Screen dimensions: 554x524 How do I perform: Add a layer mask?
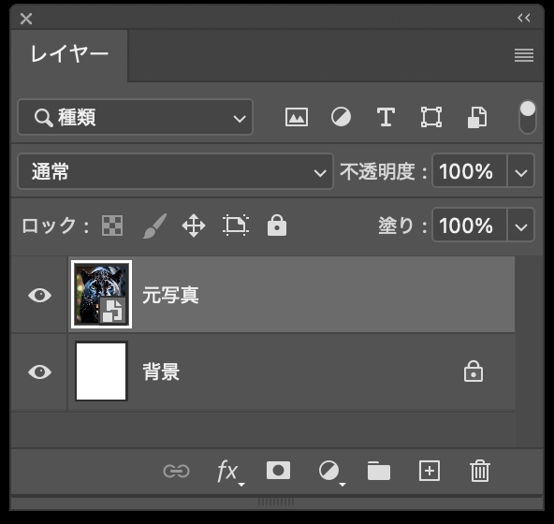(x=279, y=471)
